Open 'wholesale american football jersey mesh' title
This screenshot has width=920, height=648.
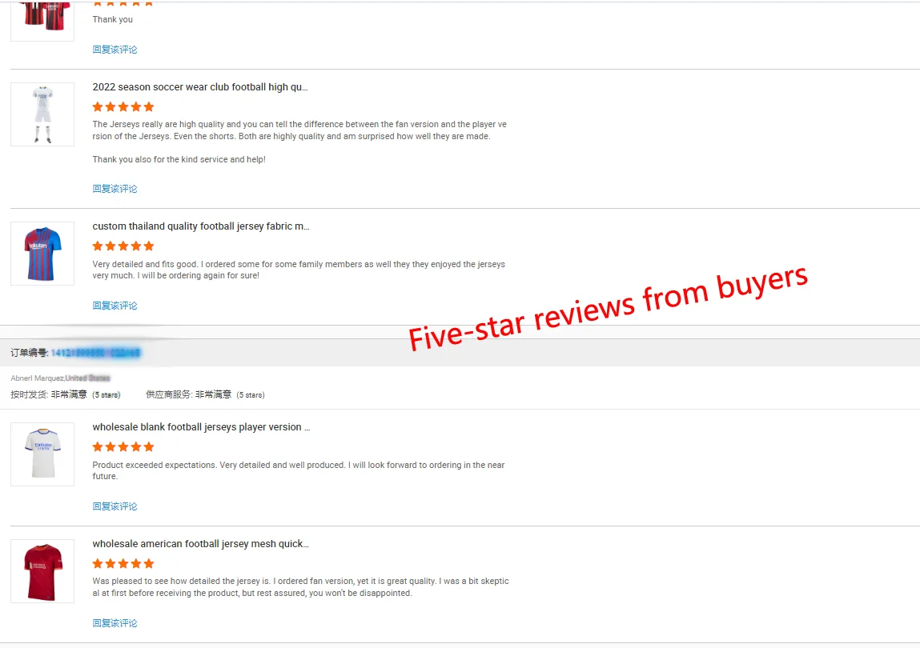tap(201, 544)
